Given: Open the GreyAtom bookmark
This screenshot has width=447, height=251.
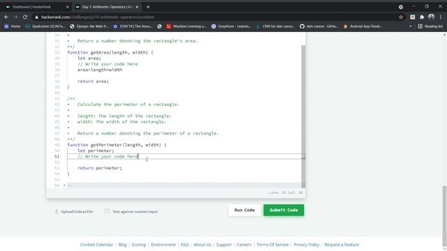Looking at the screenshot, I should click(x=231, y=26).
